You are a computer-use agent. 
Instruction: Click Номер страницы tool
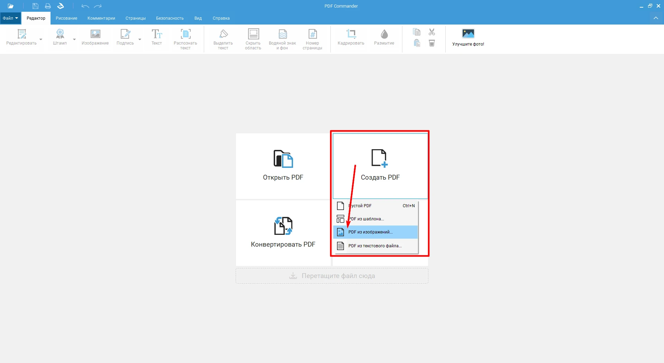312,39
